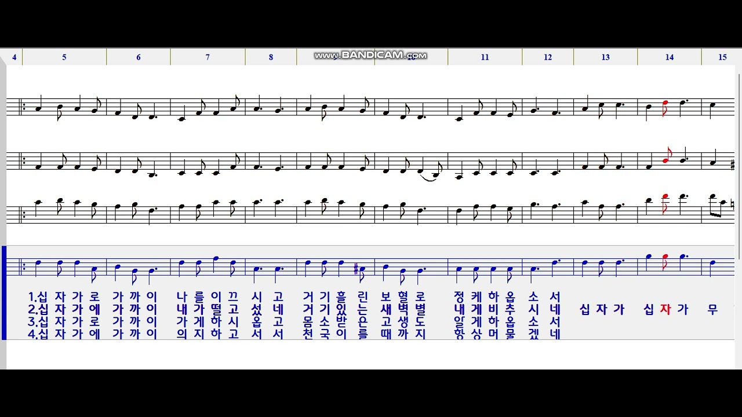Viewport: 742px width, 417px height.
Task: Jump to measure 11 on the ruler
Action: click(x=485, y=57)
